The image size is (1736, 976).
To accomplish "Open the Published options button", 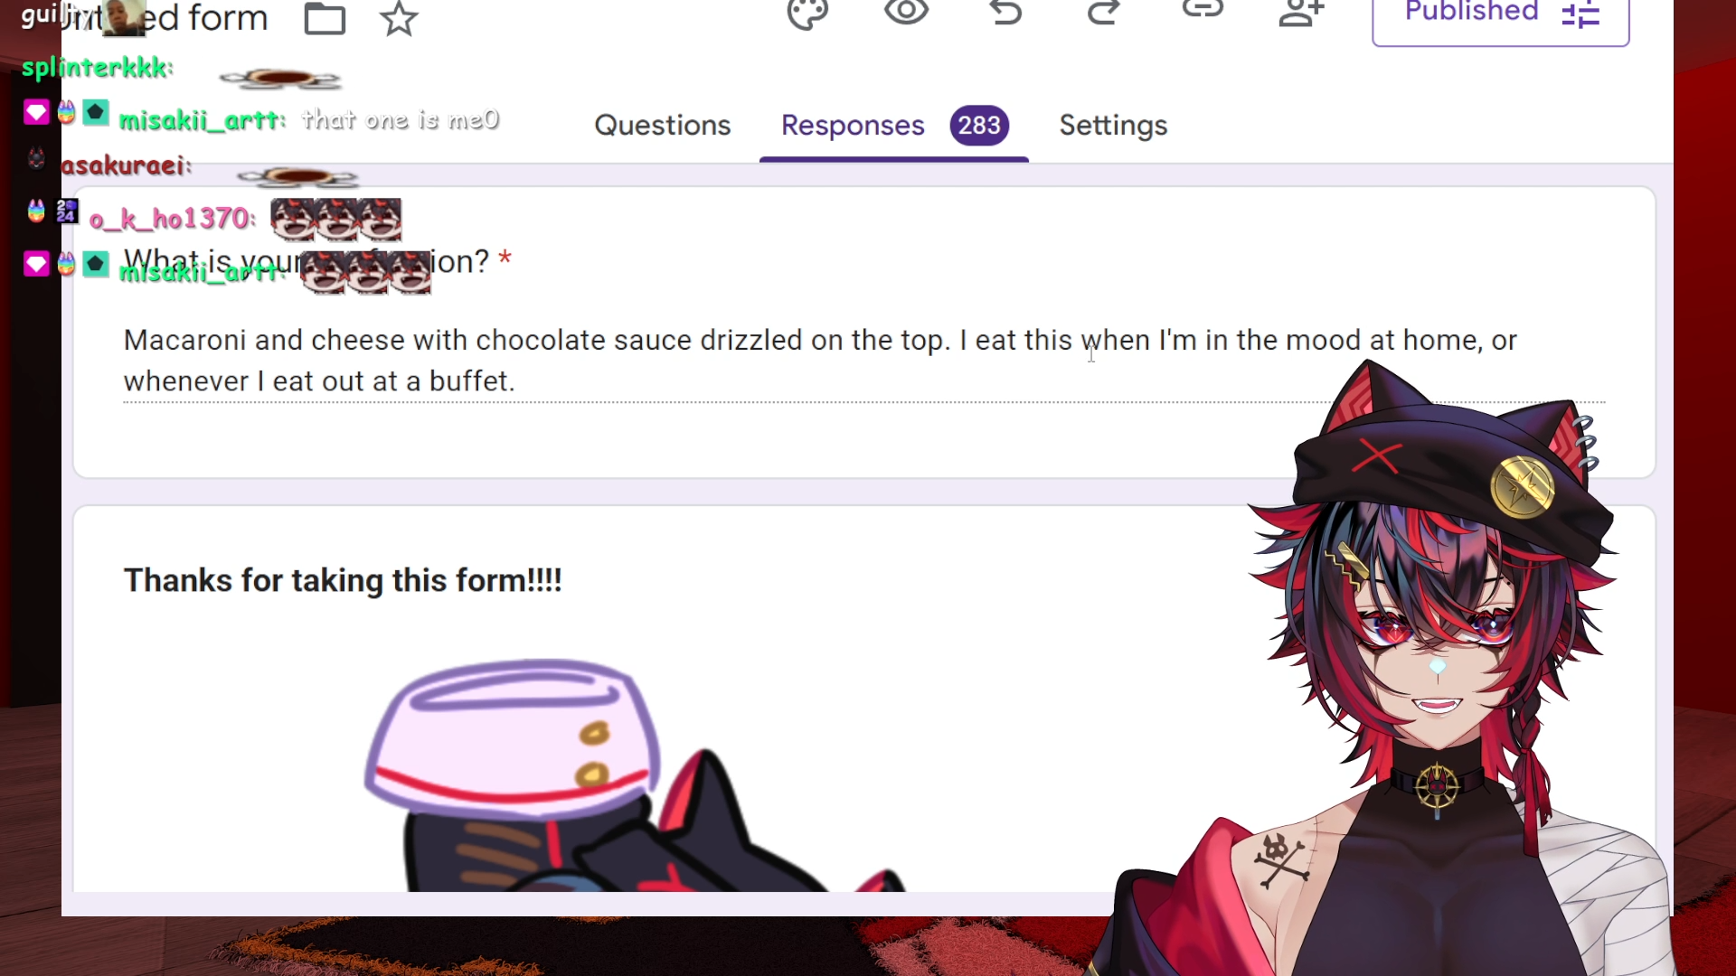I will (1501, 18).
